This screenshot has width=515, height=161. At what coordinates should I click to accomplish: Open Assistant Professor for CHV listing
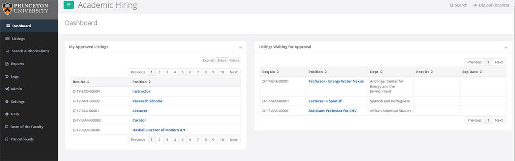(x=332, y=111)
